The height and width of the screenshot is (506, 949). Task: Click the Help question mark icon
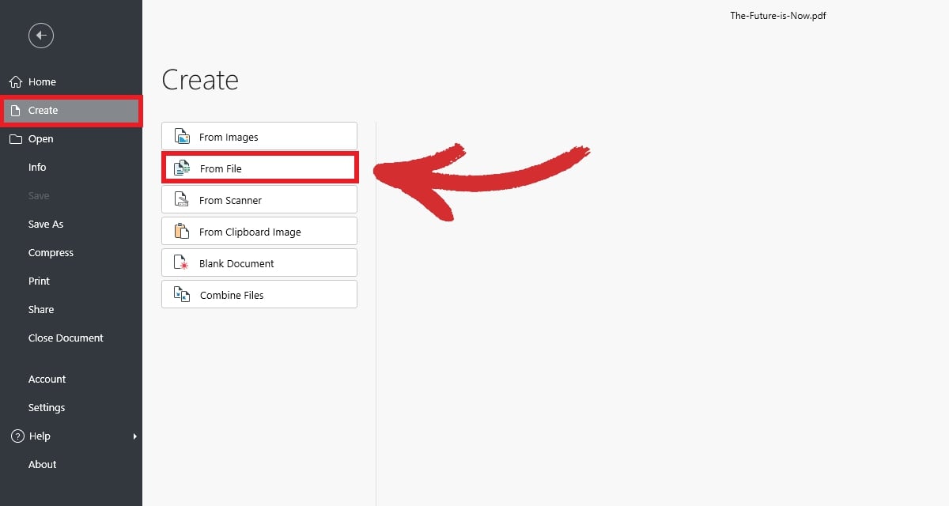(x=15, y=436)
